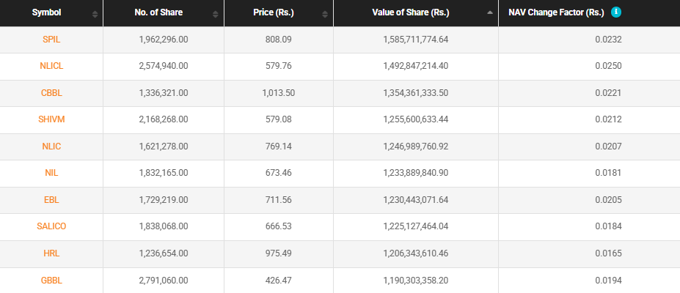Open the HRL symbol link

point(51,253)
